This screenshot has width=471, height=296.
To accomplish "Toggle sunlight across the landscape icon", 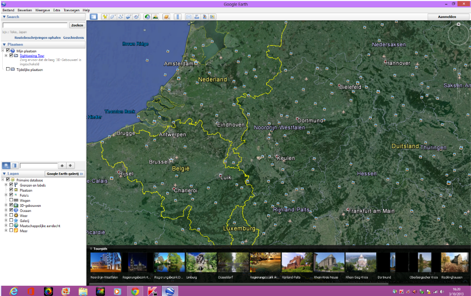I will (155, 17).
